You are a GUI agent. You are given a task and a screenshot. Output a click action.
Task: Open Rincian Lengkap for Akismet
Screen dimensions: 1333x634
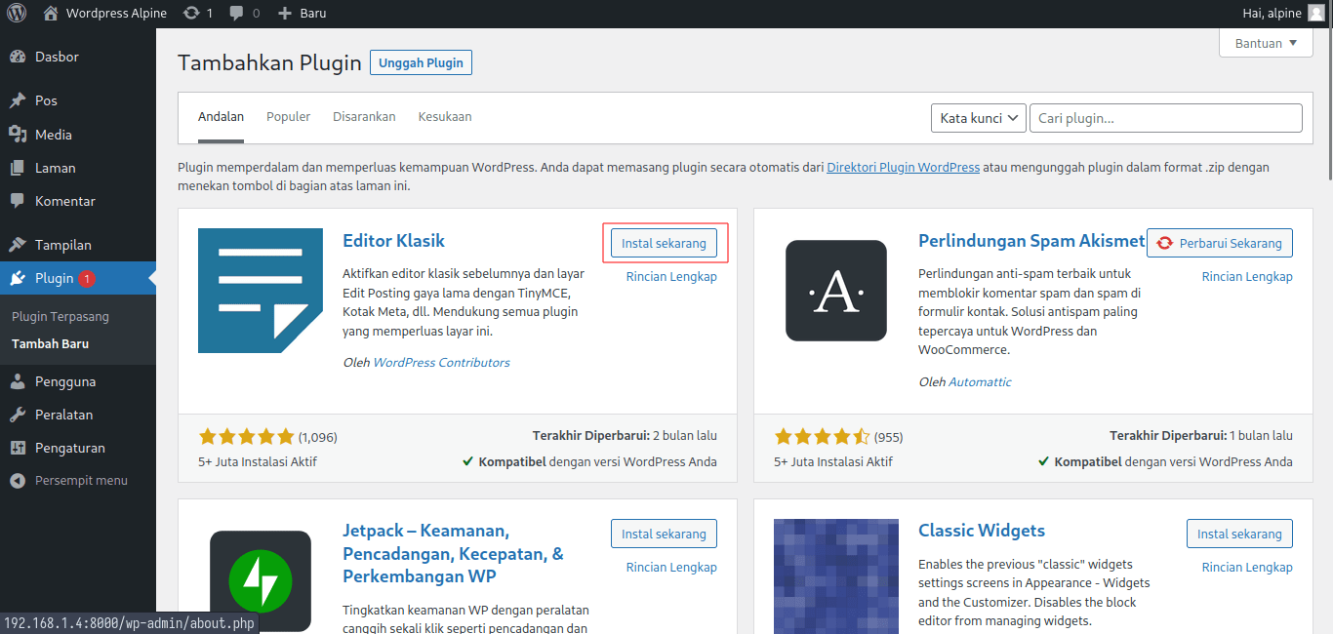(1247, 276)
